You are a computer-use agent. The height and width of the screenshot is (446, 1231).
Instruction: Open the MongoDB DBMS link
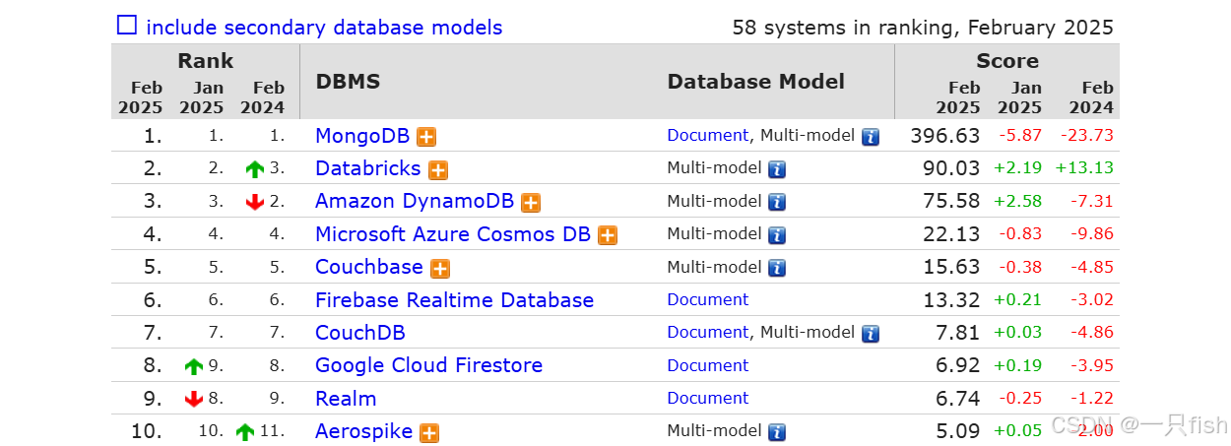362,136
